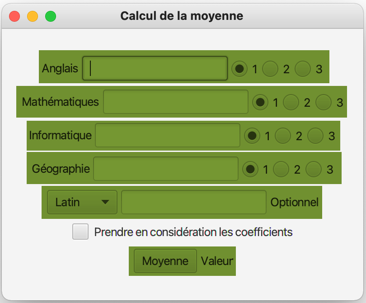The height and width of the screenshot is (303, 366).
Task: Select coefficient 3 for Anglais
Action: [x=303, y=69]
